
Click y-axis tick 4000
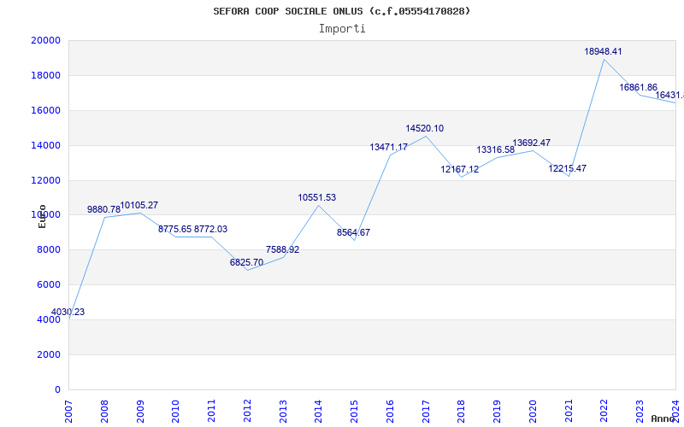(49, 319)
